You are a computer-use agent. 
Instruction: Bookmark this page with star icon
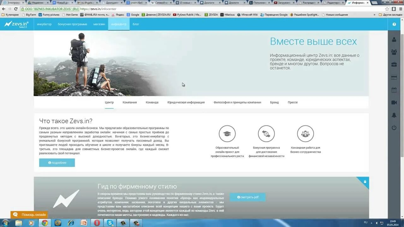387,9
